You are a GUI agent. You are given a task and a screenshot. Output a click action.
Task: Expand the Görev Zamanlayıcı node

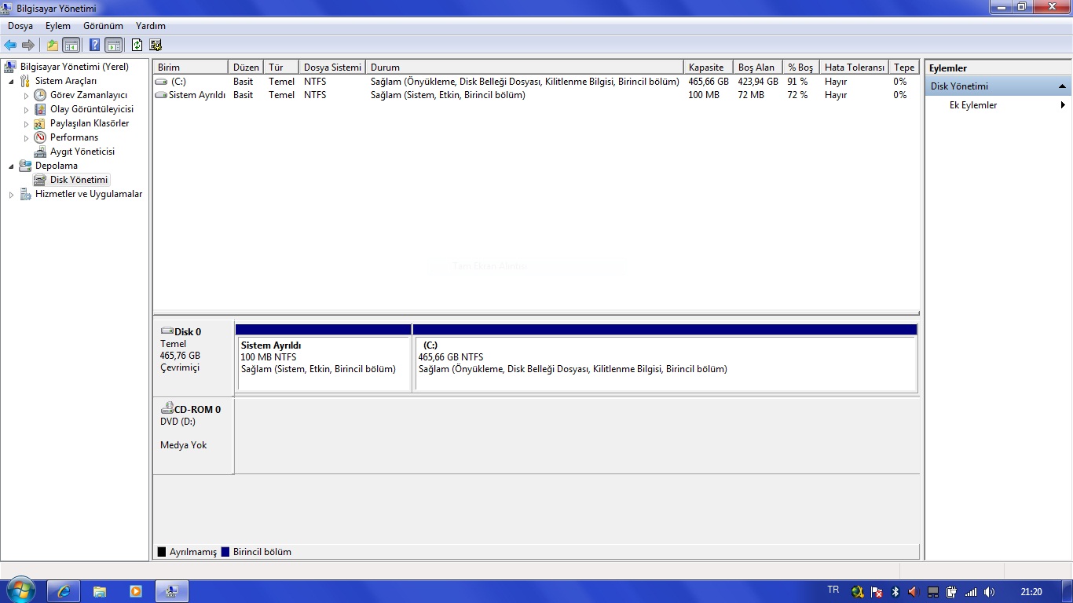click(x=26, y=95)
